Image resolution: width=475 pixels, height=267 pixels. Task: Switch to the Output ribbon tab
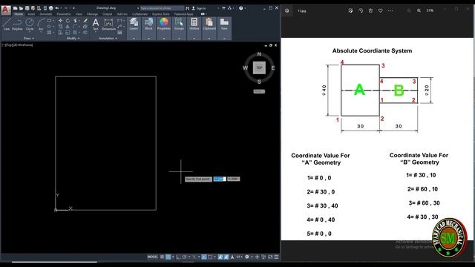tap(107, 14)
